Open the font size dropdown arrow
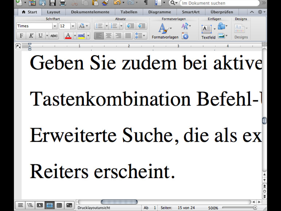281x211 pixels. click(x=73, y=26)
